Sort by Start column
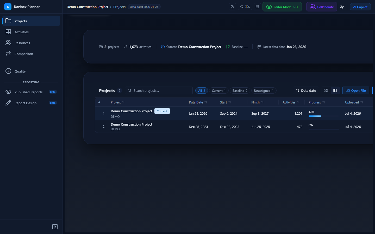 226,102
